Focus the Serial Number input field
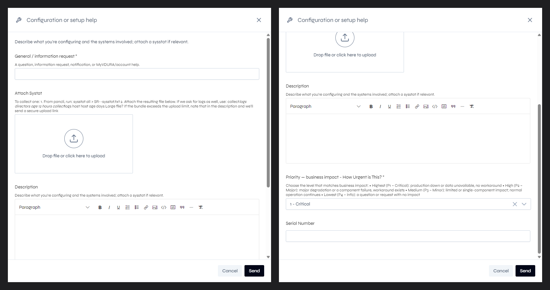The image size is (550, 290). pos(408,236)
